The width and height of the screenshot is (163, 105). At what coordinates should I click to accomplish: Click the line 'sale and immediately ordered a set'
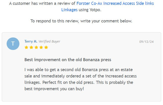tap(80, 76)
